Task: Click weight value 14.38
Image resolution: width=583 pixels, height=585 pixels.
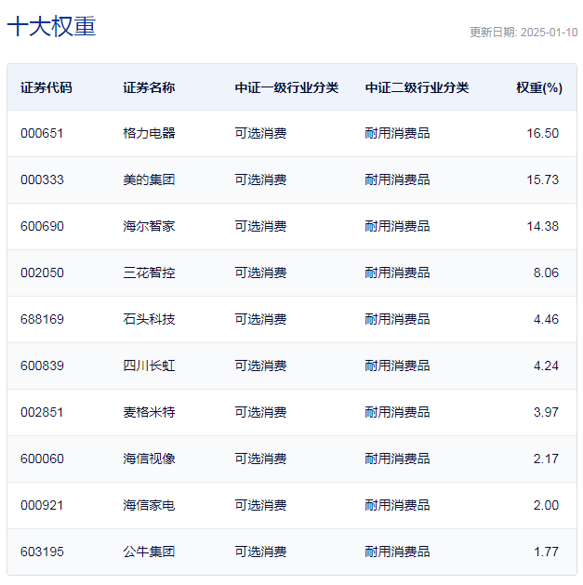Action: coord(542,226)
